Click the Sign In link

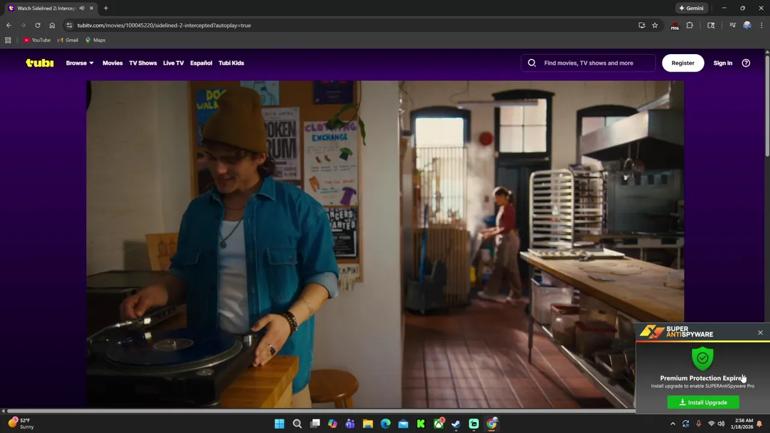pyautogui.click(x=722, y=63)
